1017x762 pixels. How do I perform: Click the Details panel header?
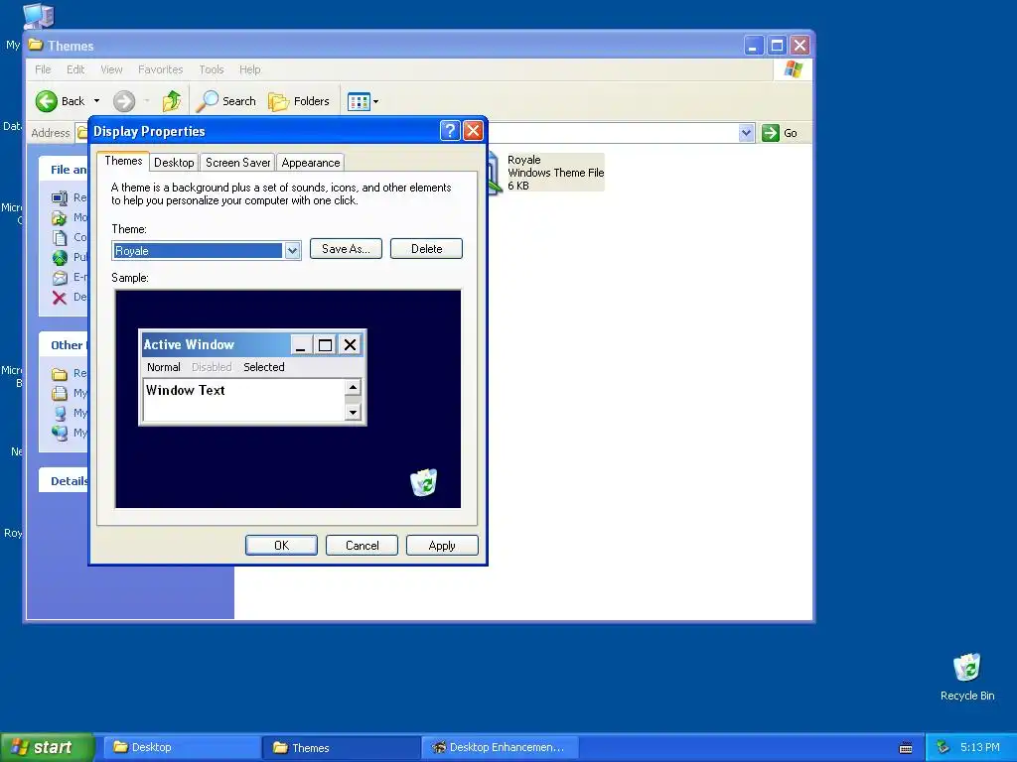click(64, 481)
